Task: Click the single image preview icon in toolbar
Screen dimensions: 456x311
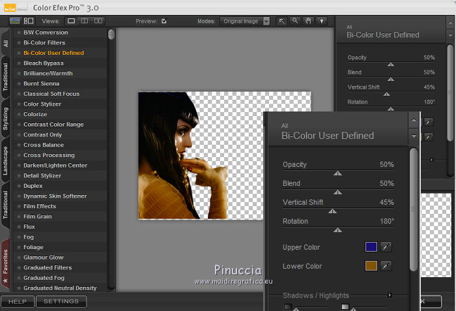Action: pyautogui.click(x=15, y=21)
